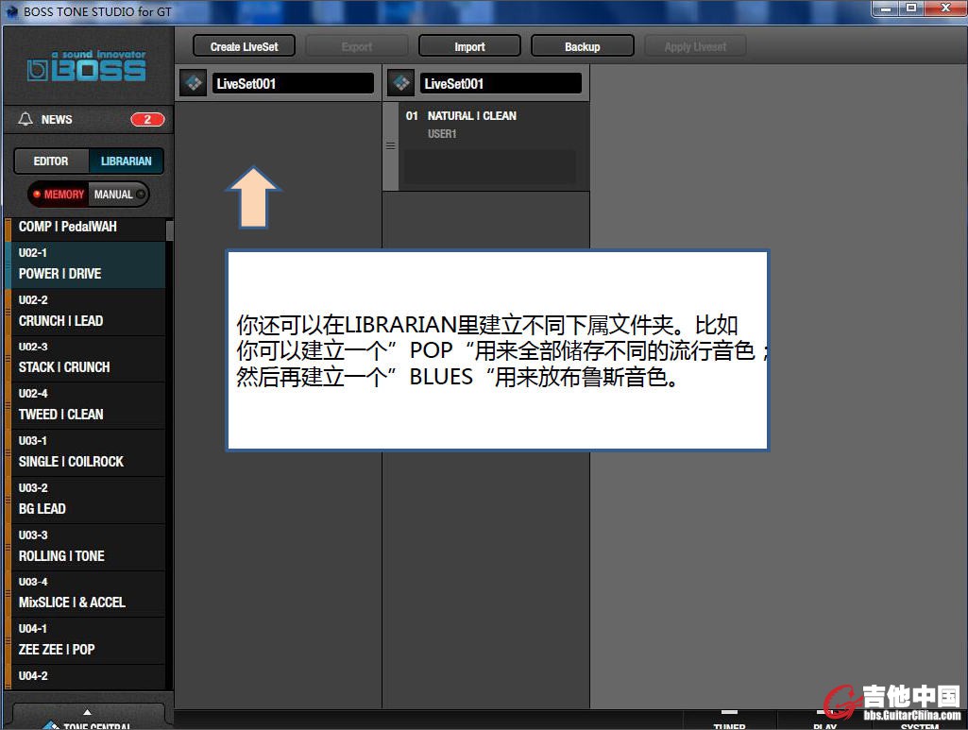This screenshot has width=968, height=730.
Task: Expand the TONE CENTRAL panel arrow
Action: tap(87, 711)
